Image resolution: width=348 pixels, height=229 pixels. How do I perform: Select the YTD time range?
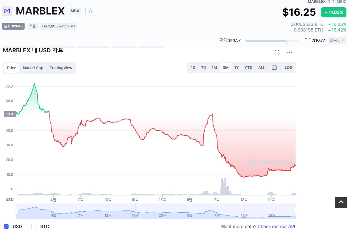coord(248,68)
